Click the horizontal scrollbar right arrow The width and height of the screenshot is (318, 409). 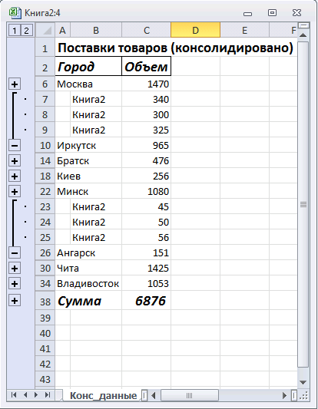[x=284, y=396]
